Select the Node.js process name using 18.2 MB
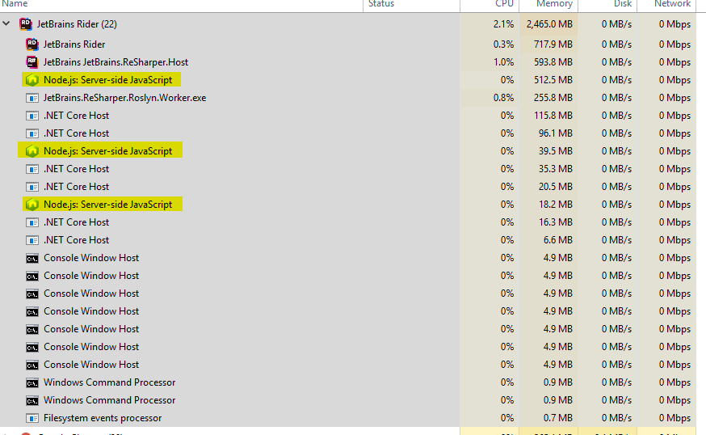The width and height of the screenshot is (706, 435). pos(107,205)
